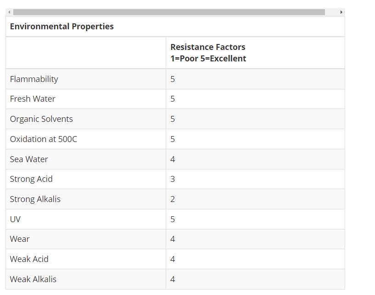Click the scrollbar left arrow
Screen dimensions: 375x295
[9, 12]
